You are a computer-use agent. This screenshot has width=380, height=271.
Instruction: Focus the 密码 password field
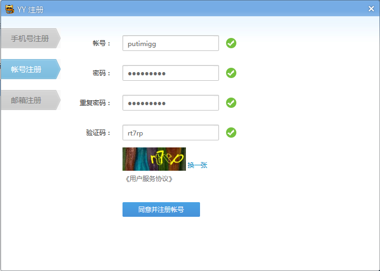coord(171,73)
